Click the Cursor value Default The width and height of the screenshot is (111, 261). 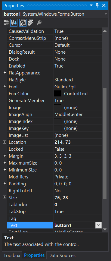click(x=62, y=45)
